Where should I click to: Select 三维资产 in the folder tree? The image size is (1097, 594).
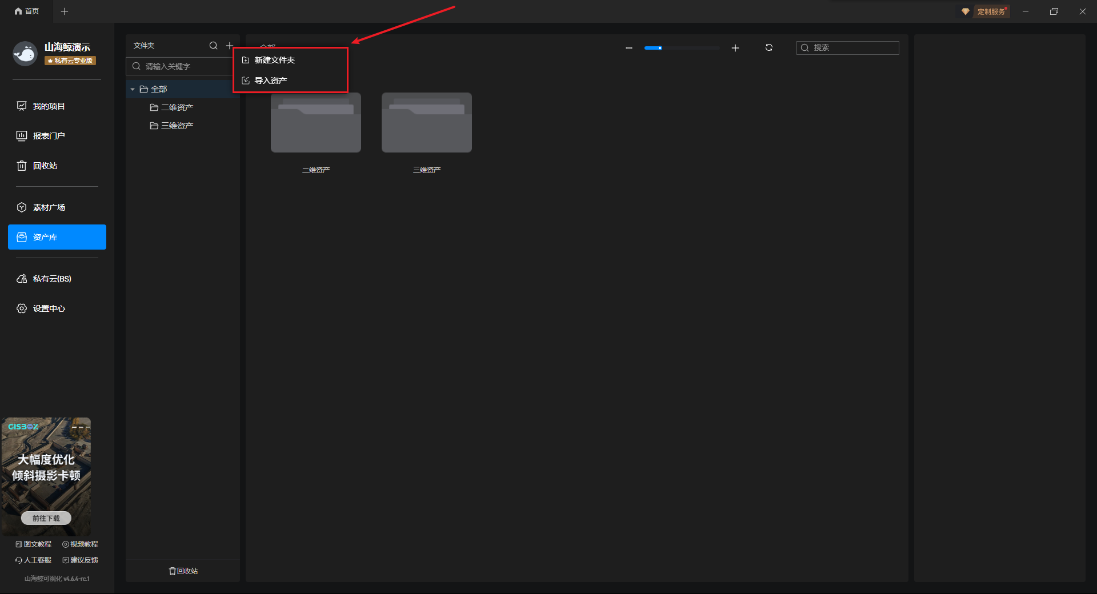(177, 126)
